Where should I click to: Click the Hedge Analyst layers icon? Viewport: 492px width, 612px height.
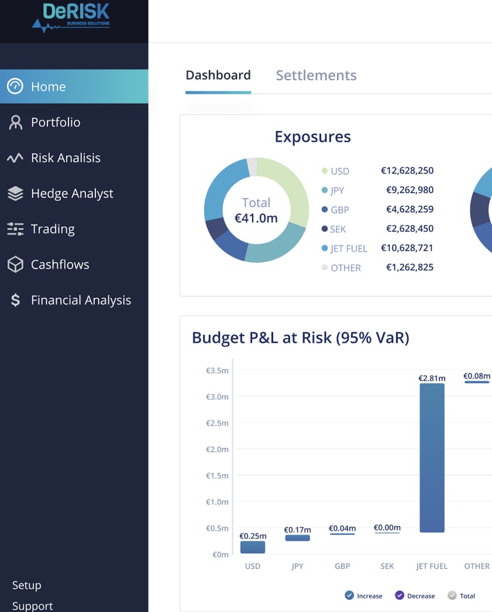click(15, 193)
